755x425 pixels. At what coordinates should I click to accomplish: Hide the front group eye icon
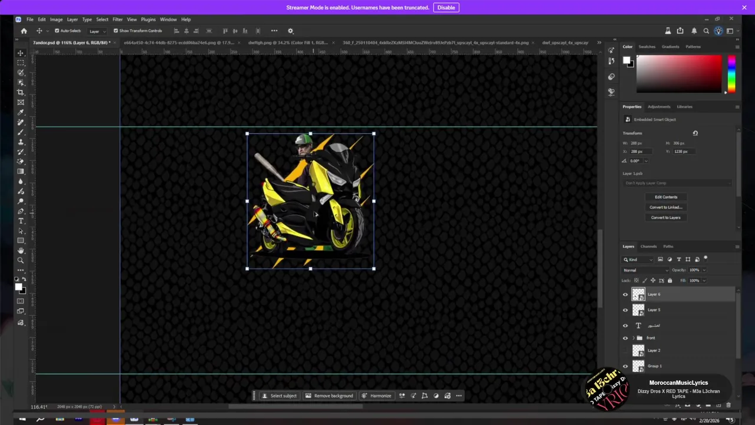tap(625, 338)
